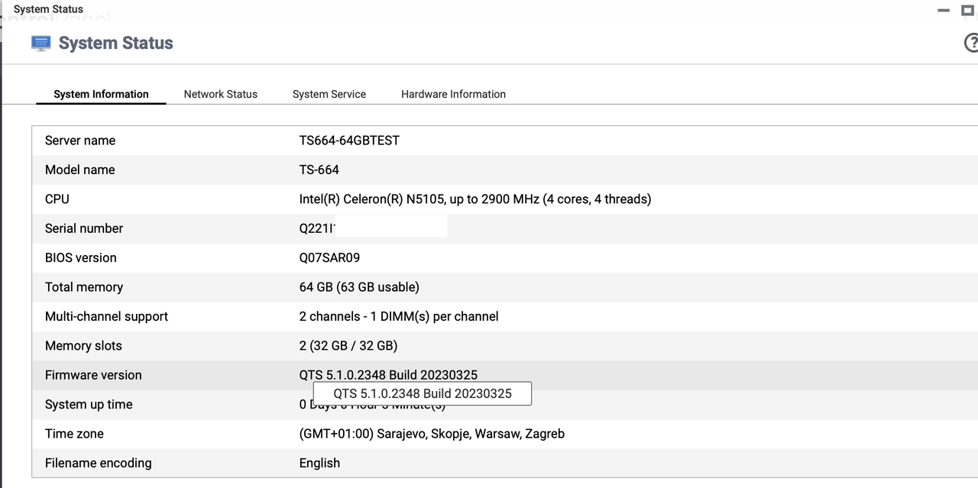Select the Filename encoding English value
This screenshot has height=488, width=978.
click(319, 463)
